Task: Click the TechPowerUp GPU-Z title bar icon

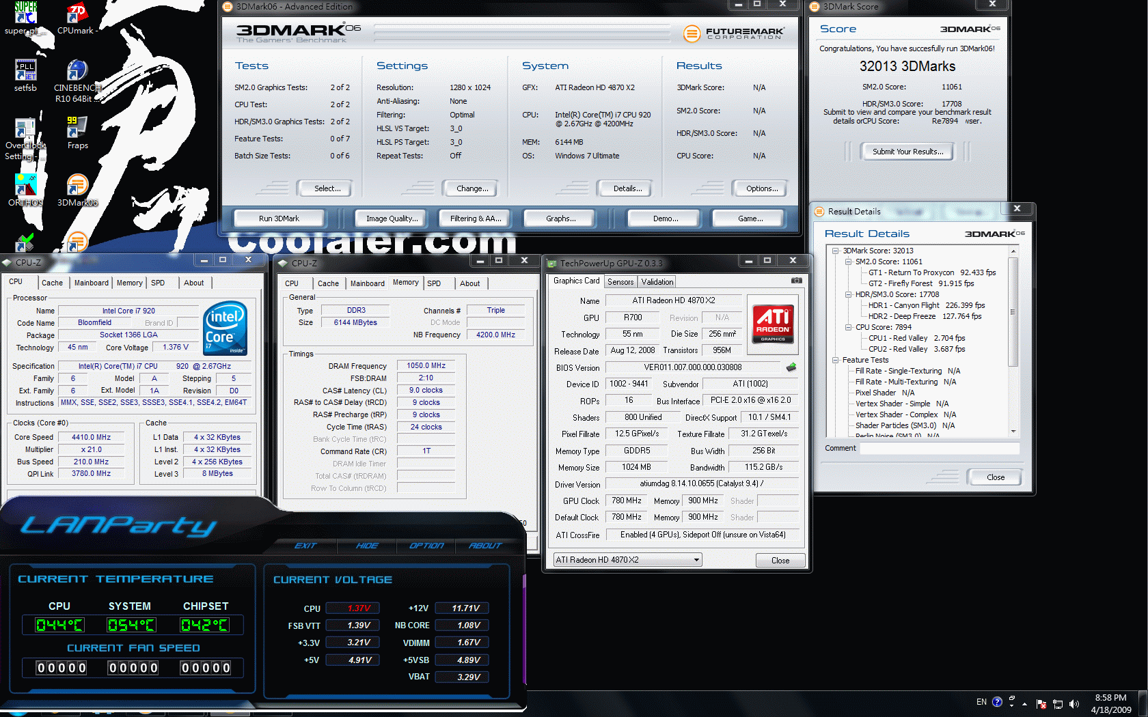Action: point(551,263)
